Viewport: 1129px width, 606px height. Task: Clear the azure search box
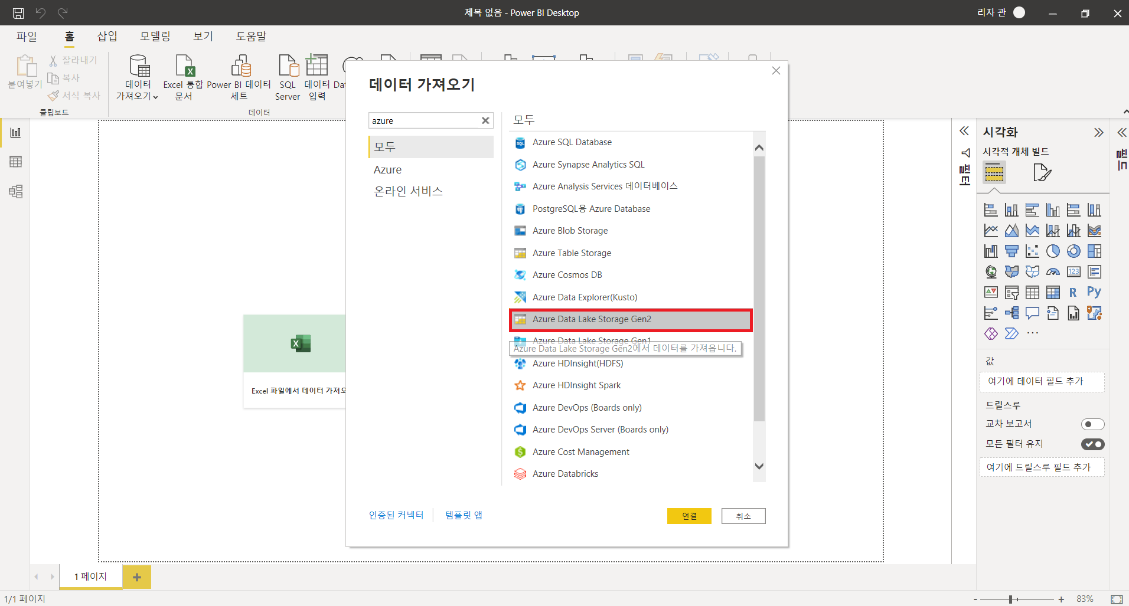485,120
